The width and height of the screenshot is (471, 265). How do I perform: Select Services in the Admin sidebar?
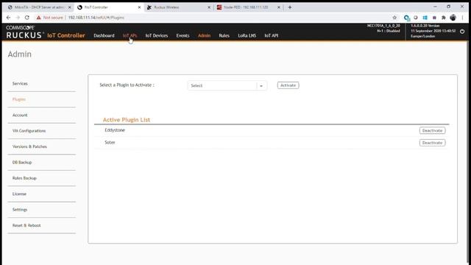coord(20,83)
